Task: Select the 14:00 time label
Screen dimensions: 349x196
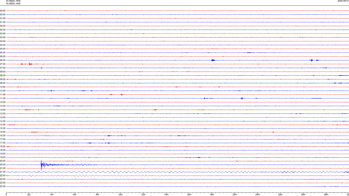Action: click(x=3, y=117)
